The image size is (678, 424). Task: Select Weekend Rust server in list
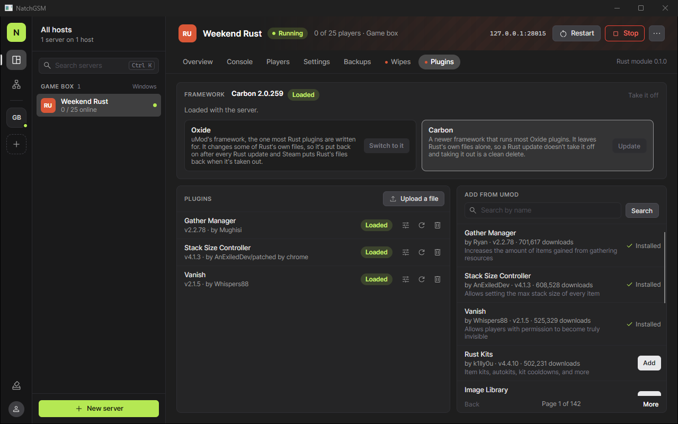click(x=99, y=105)
